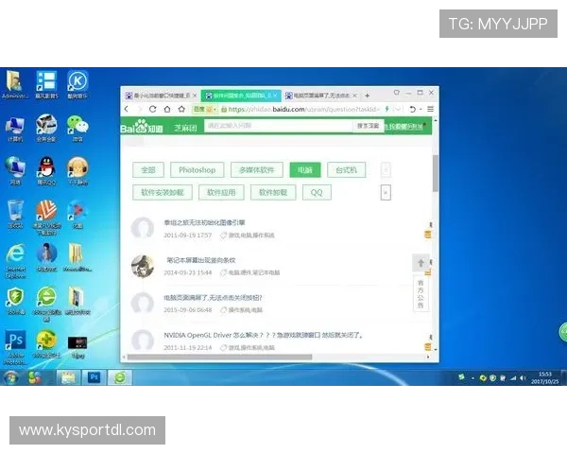This screenshot has width=567, height=454.
Task: Click the lightning speed-mode icon in address bar
Action: pos(387,109)
